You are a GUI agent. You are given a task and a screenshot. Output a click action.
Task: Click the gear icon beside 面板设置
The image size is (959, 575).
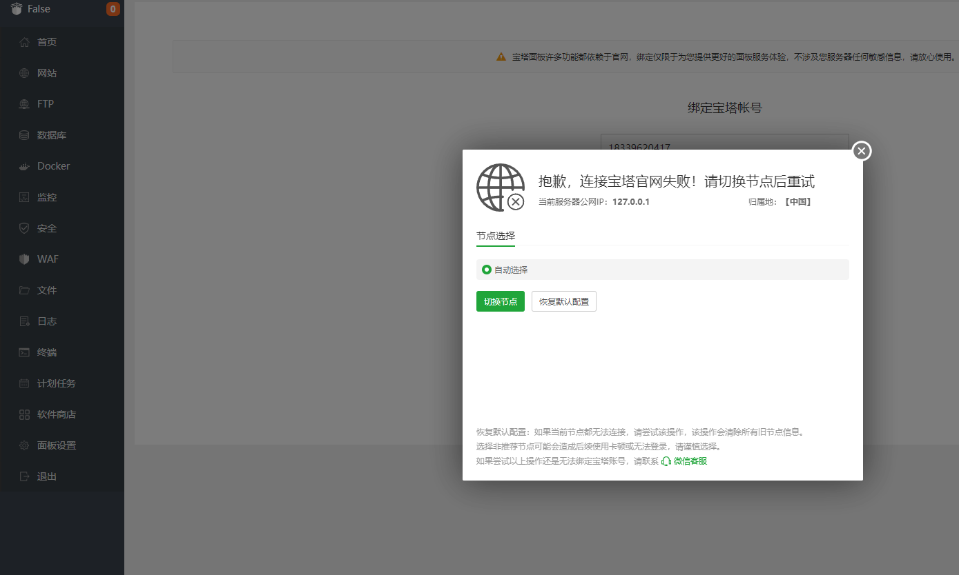(24, 445)
